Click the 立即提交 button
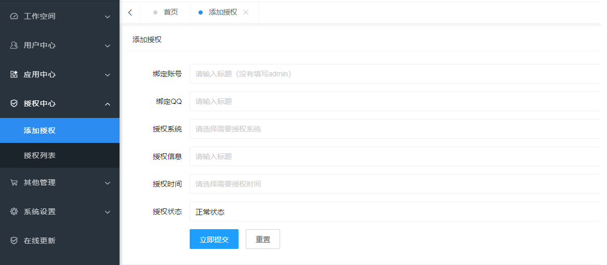Viewport: 607px width, 265px height. point(214,239)
